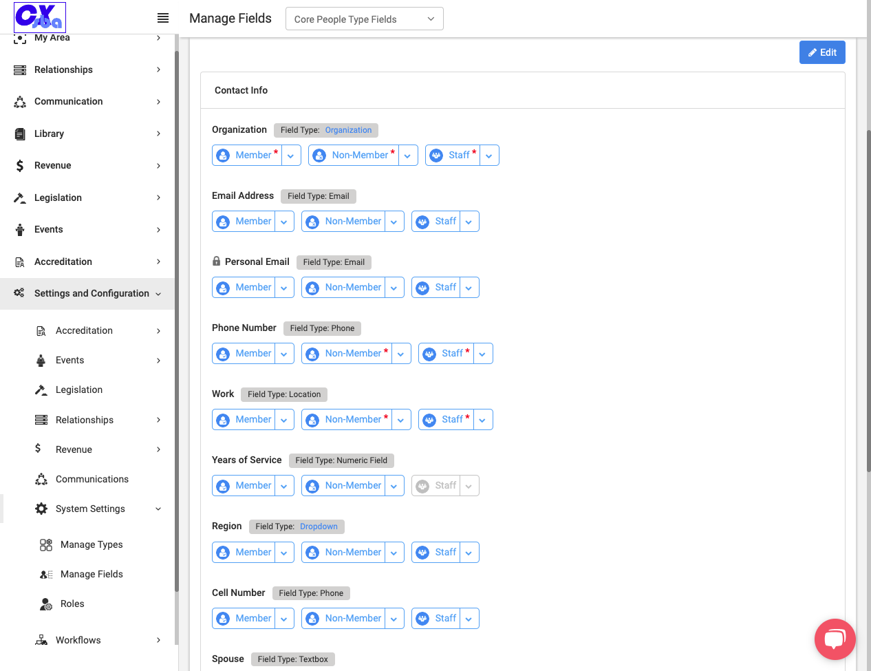This screenshot has width=871, height=671.
Task: Click the main page vertical scrollbar
Action: [869, 301]
